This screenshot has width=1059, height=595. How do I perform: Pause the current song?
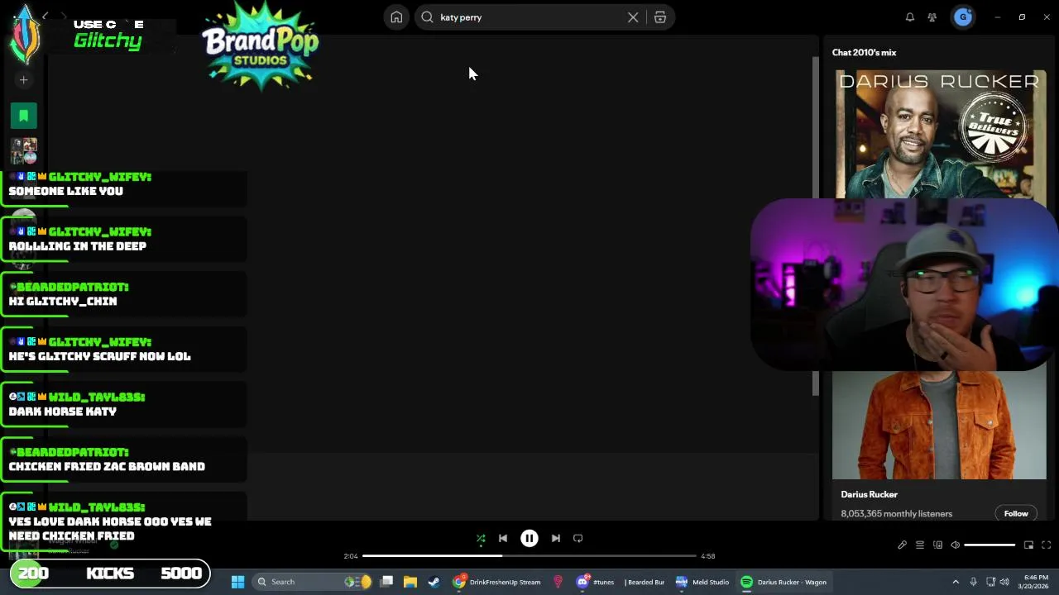tap(529, 539)
